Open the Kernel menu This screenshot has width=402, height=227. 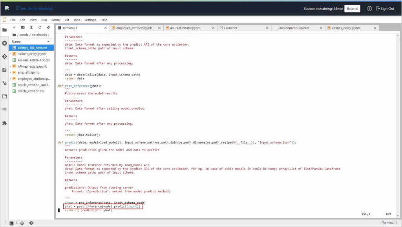click(55, 20)
